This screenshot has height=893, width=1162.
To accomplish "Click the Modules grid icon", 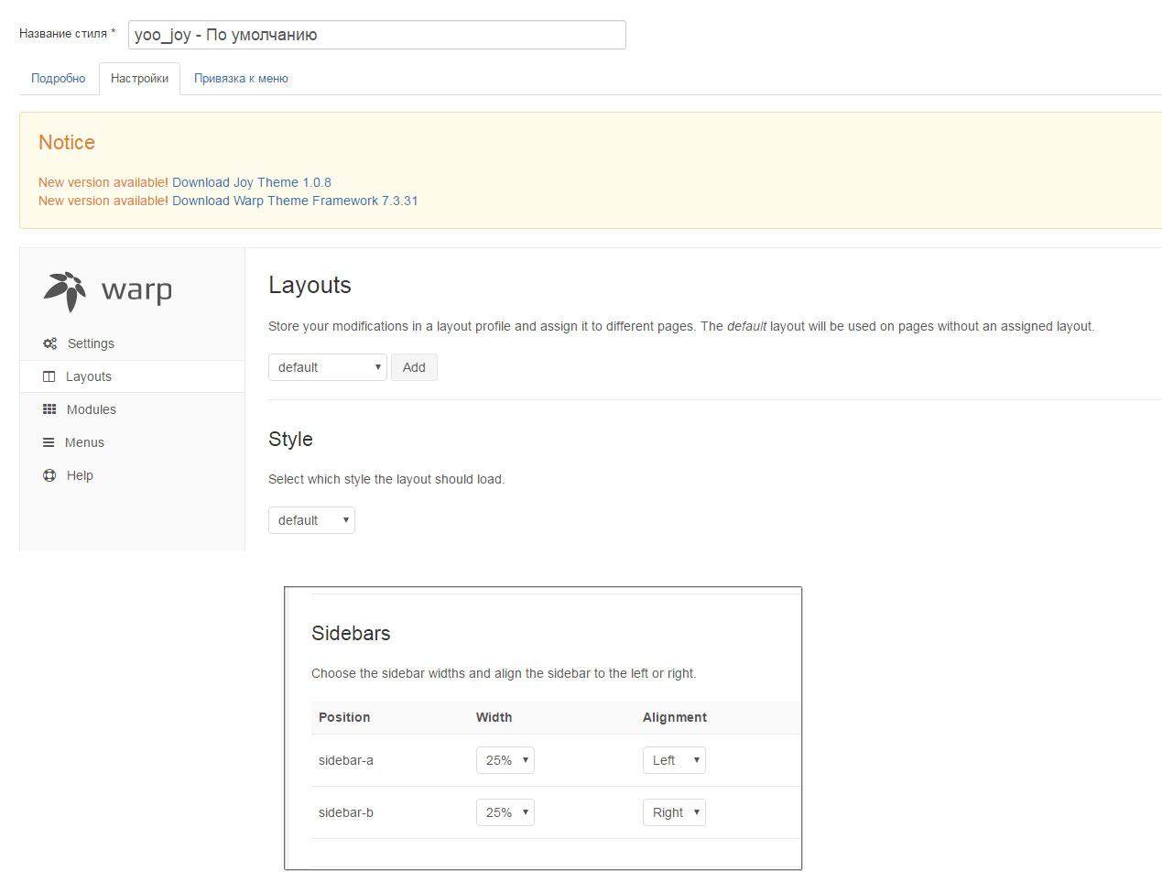I will pyautogui.click(x=49, y=409).
